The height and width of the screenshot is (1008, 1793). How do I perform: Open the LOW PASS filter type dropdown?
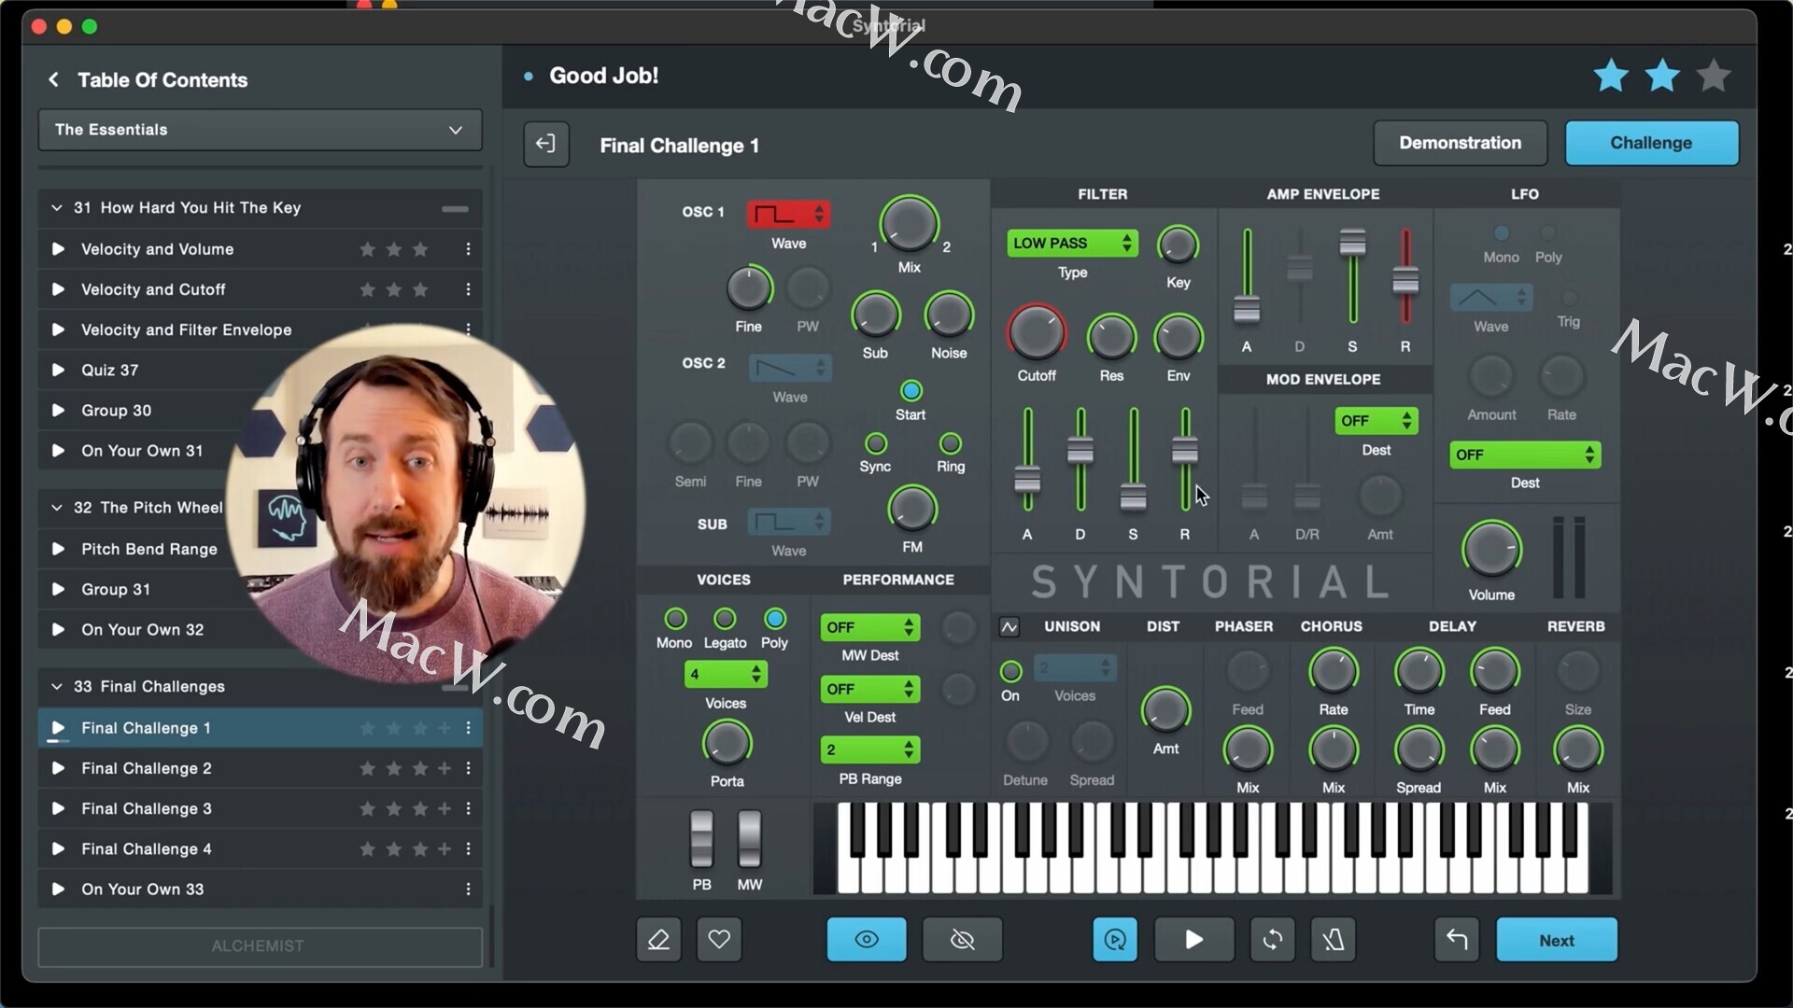1072,243
